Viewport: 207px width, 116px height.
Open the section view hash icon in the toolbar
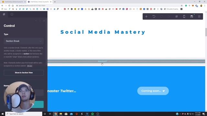tap(177, 16)
